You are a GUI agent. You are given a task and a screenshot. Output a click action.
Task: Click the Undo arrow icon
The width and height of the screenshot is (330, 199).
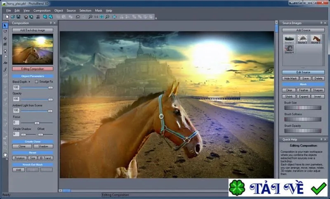click(x=78, y=17)
